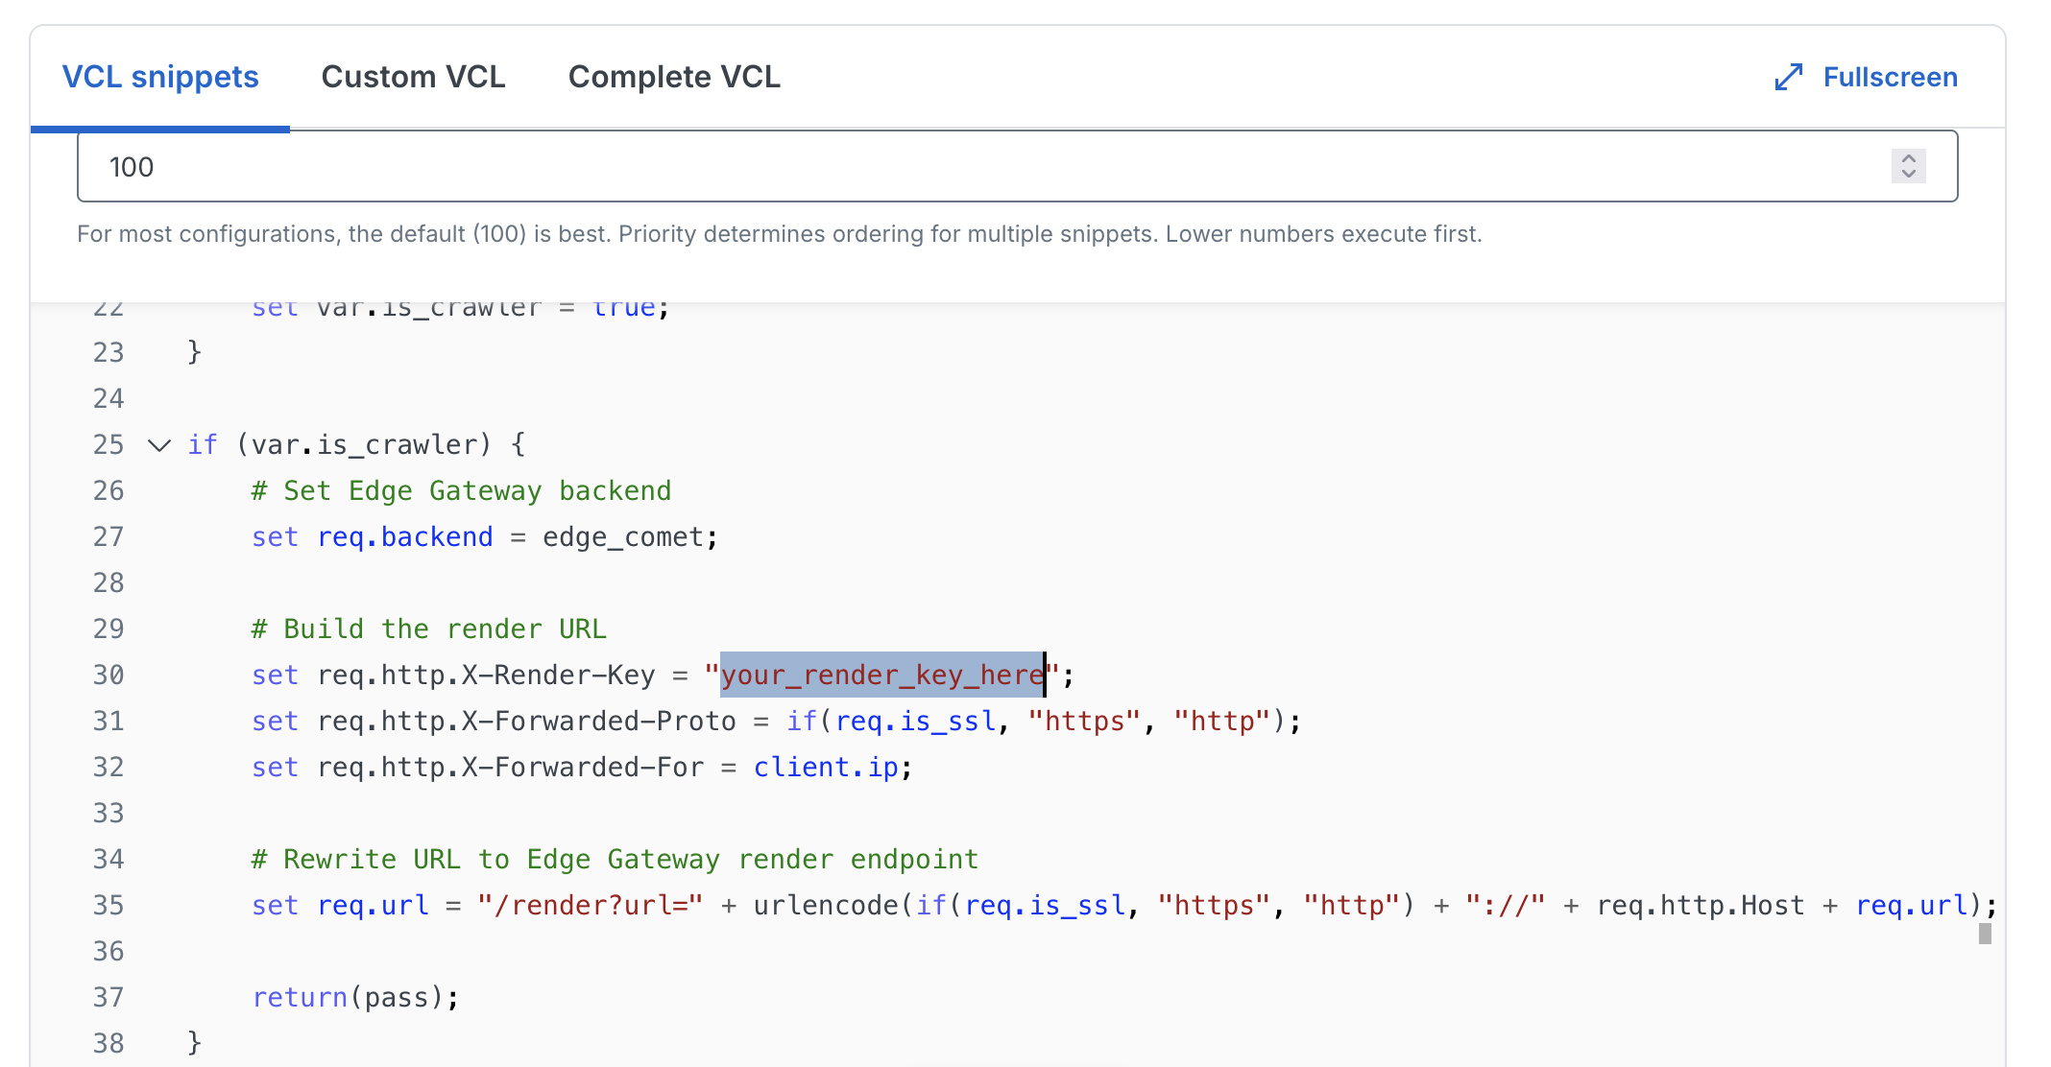Image resolution: width=2051 pixels, height=1067 pixels.
Task: Click the priority stepper down arrow
Action: [1909, 174]
